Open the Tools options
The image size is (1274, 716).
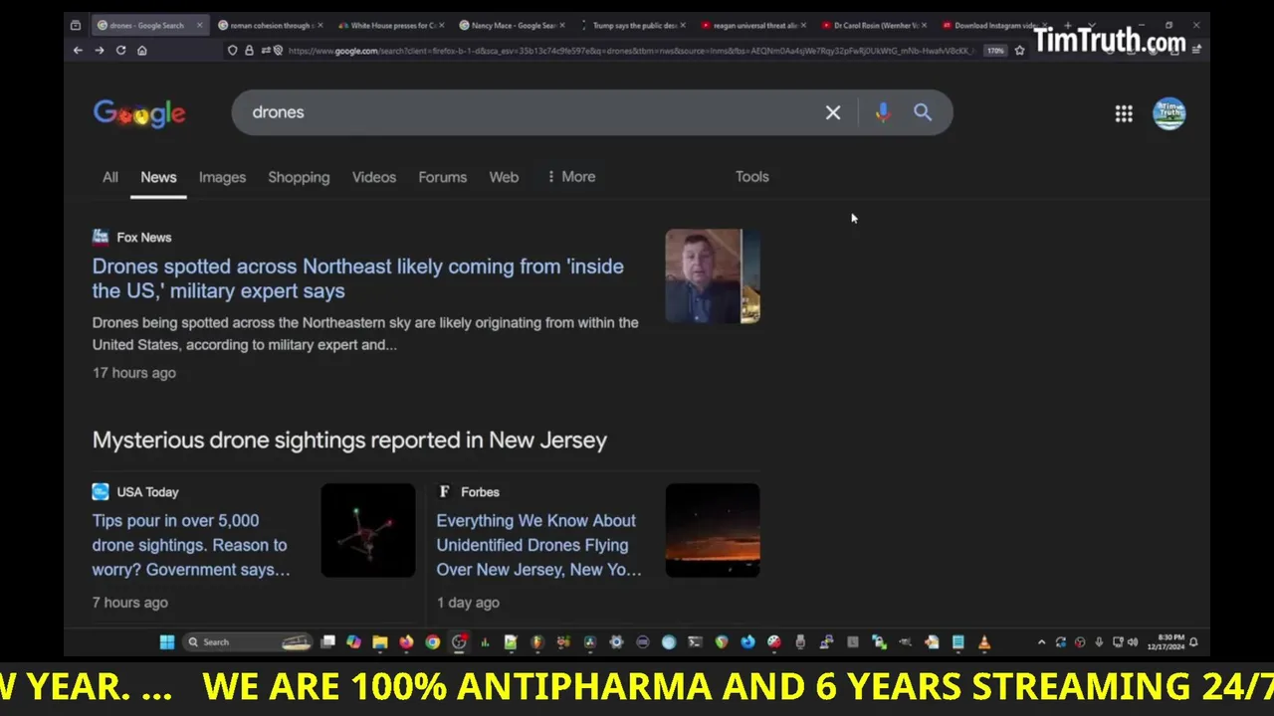pos(751,177)
